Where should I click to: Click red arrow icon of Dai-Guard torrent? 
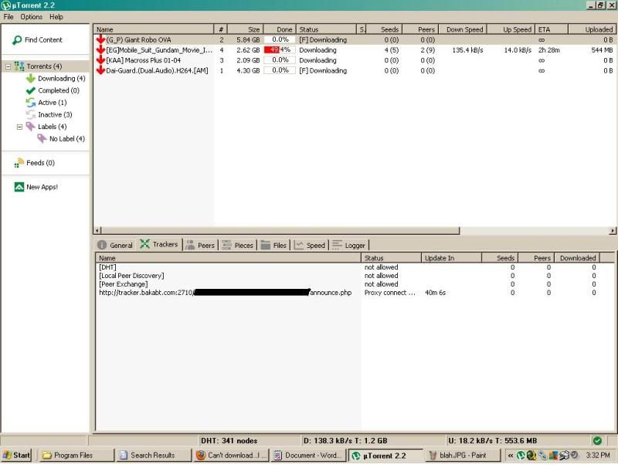point(100,70)
